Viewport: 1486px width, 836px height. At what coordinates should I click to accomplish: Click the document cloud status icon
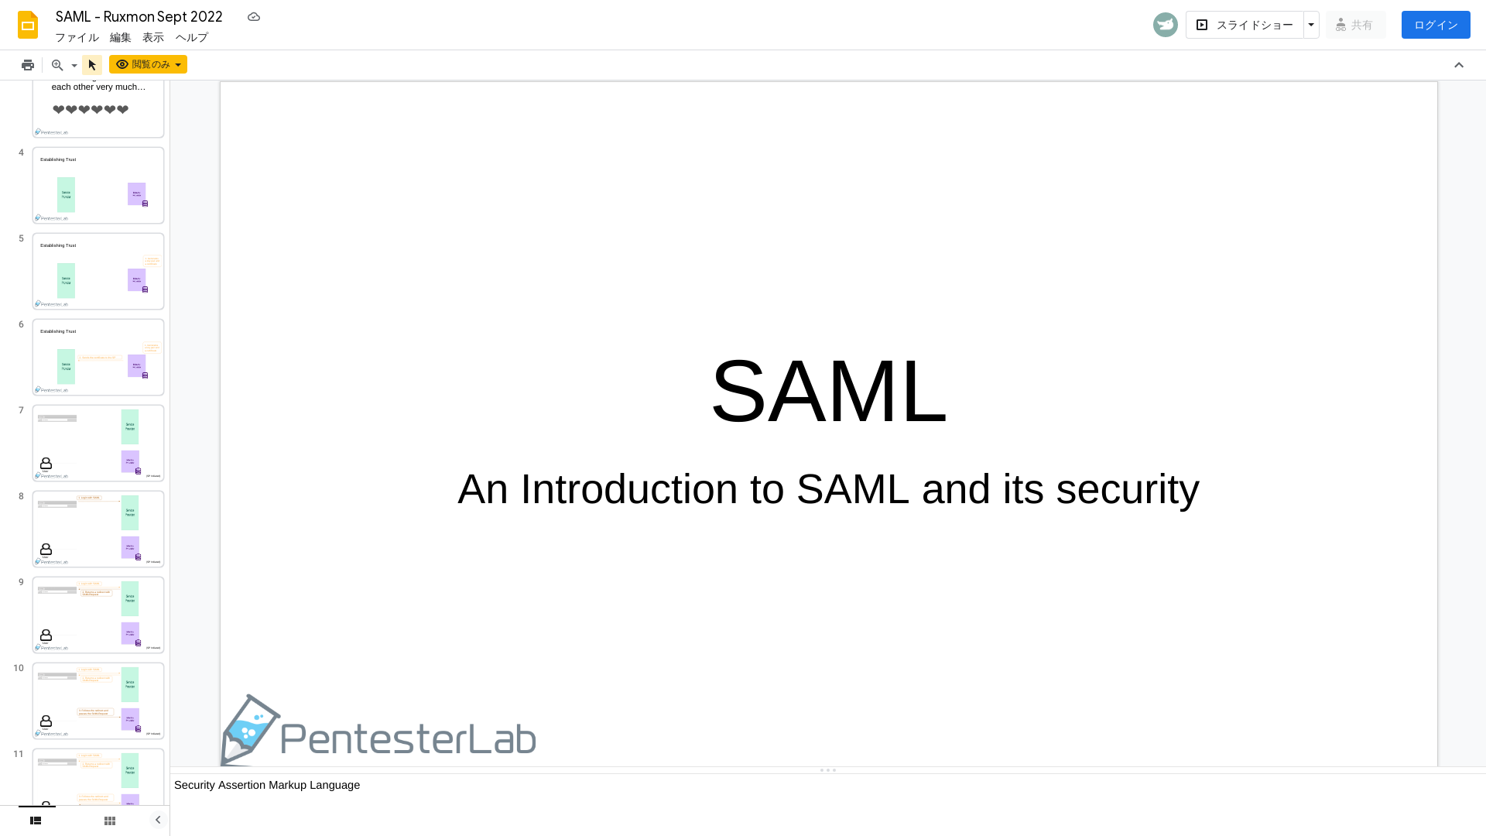click(x=253, y=16)
